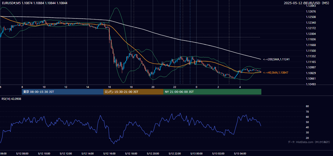This screenshot has height=156, width=333.
Task: Click price axis value 1.12676
Action: point(311,11)
